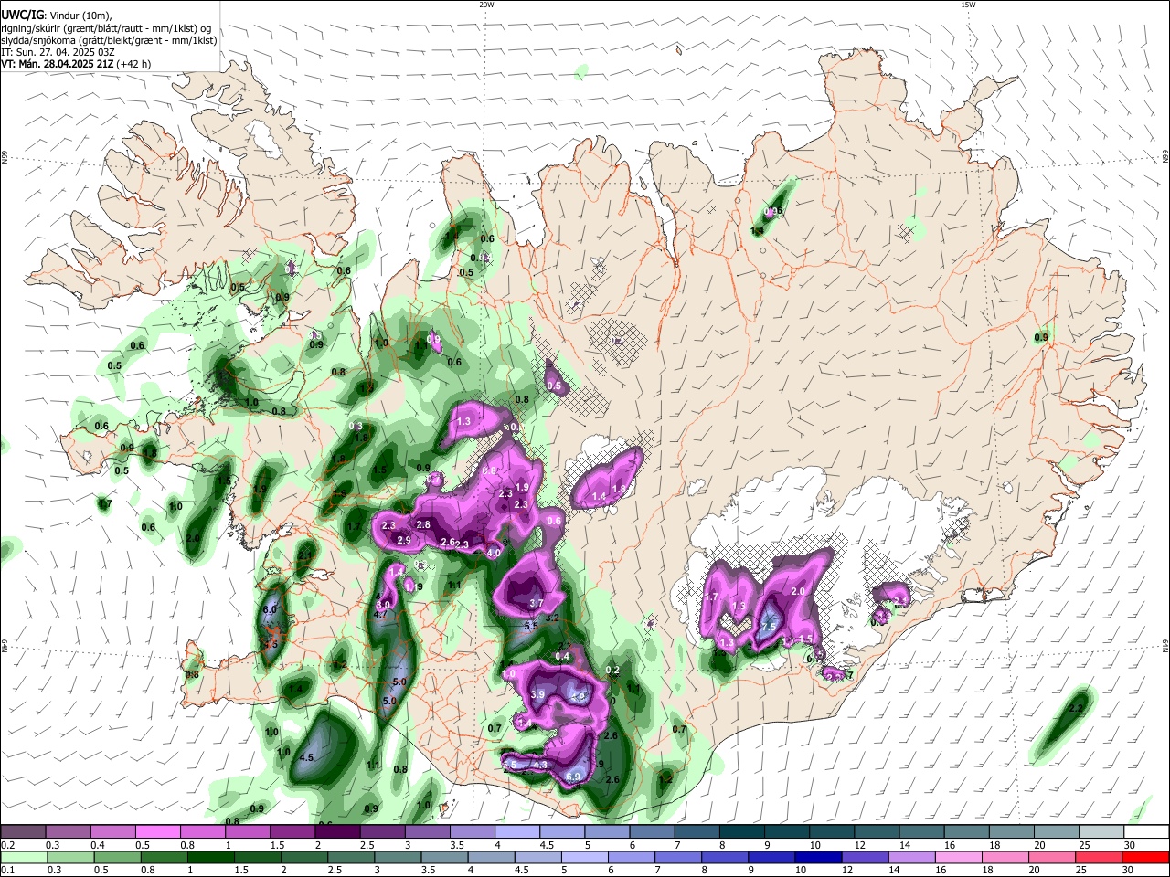Click the 'rigning/skúrir' legend description line
The image size is (1170, 877).
pos(106,28)
